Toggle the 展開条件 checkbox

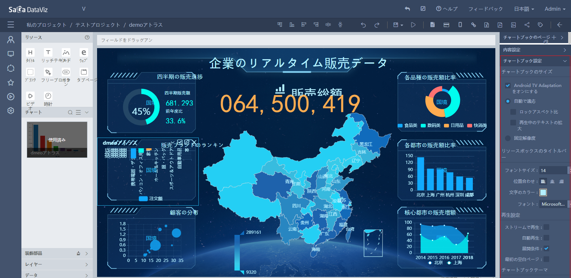coord(546,248)
